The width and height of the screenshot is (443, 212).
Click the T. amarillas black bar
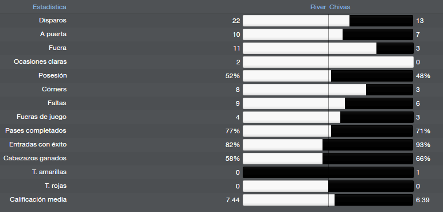click(328, 172)
